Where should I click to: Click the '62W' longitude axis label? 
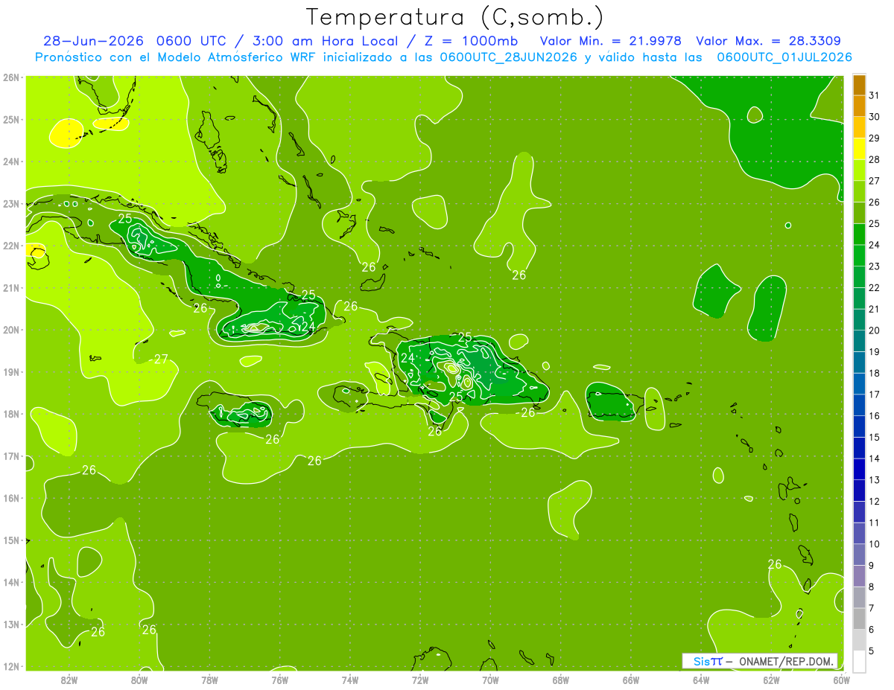tap(771, 680)
